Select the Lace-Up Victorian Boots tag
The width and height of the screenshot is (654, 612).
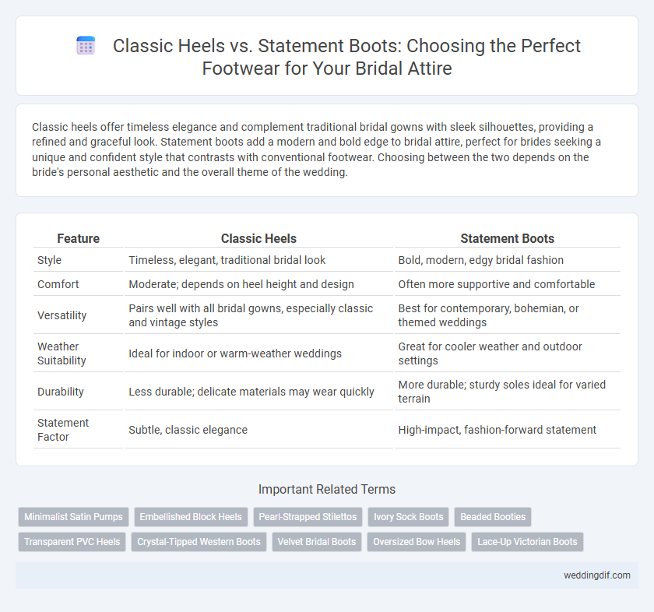coord(527,541)
